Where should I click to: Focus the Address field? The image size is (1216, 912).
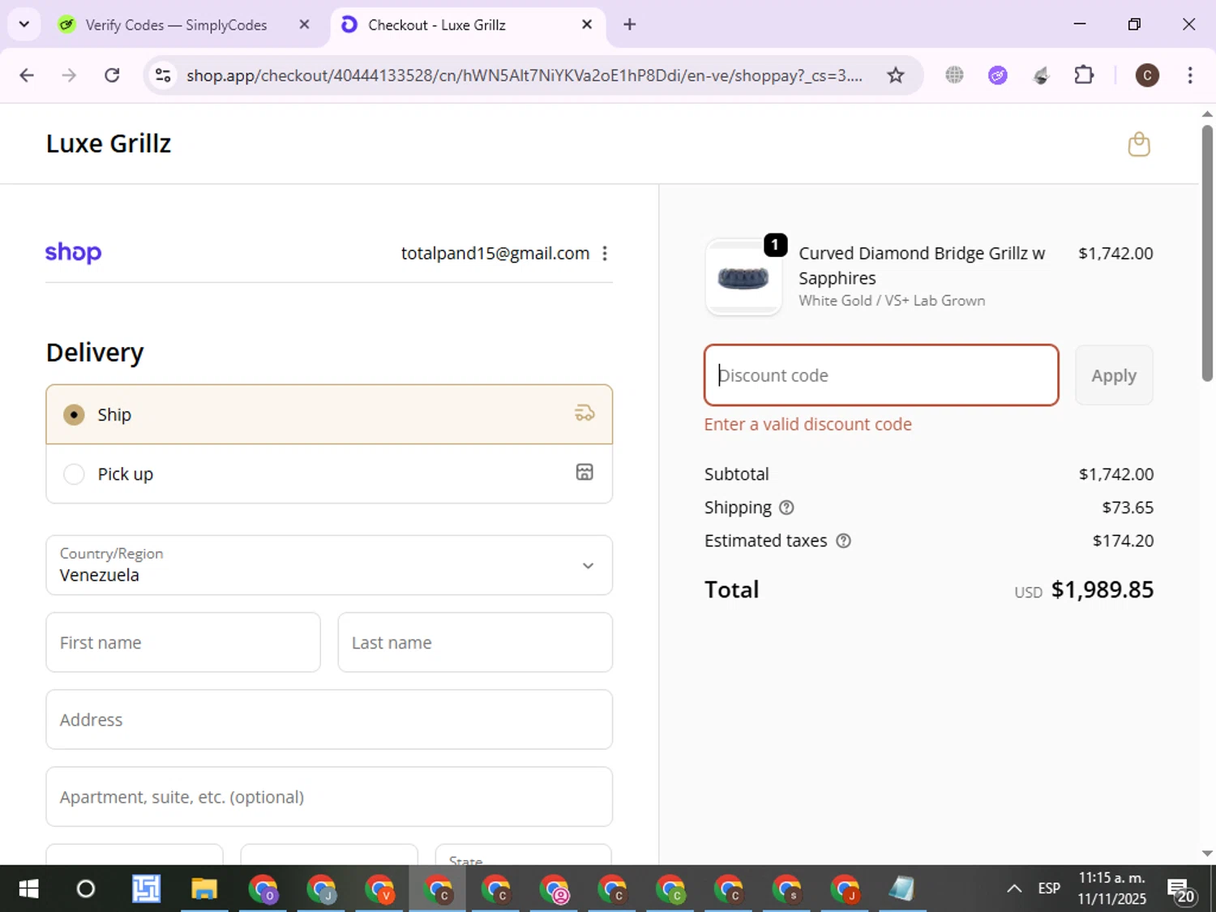329,719
